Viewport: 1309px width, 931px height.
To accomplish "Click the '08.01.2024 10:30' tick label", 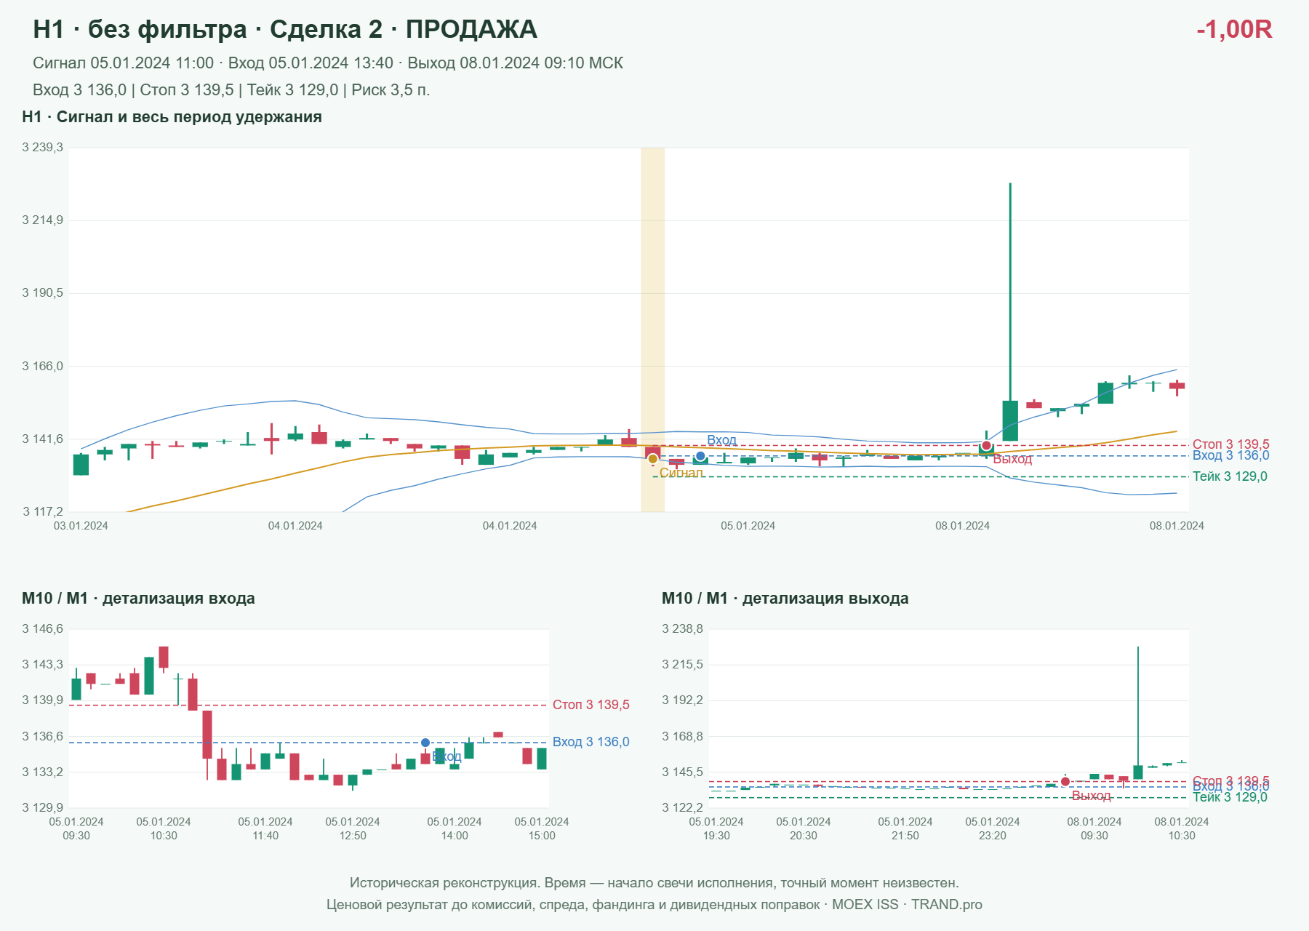I will [x=1182, y=828].
